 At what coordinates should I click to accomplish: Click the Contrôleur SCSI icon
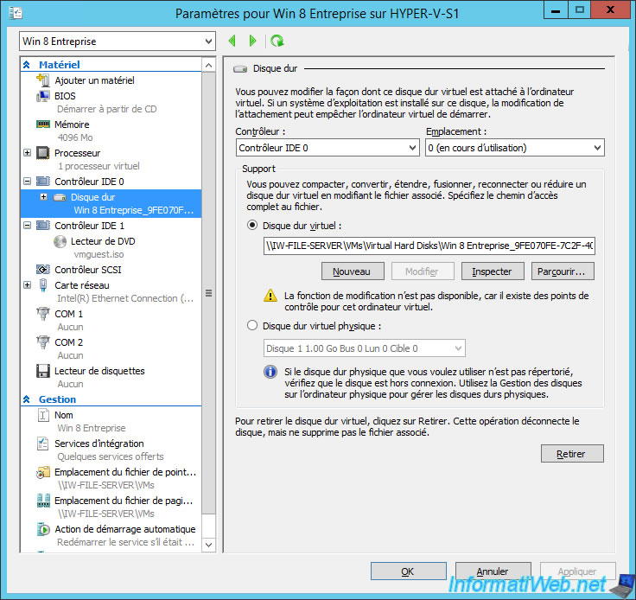(x=43, y=270)
